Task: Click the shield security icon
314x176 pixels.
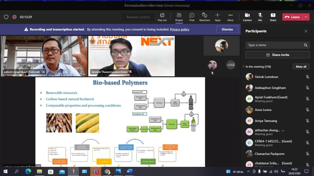Action: [6, 17]
